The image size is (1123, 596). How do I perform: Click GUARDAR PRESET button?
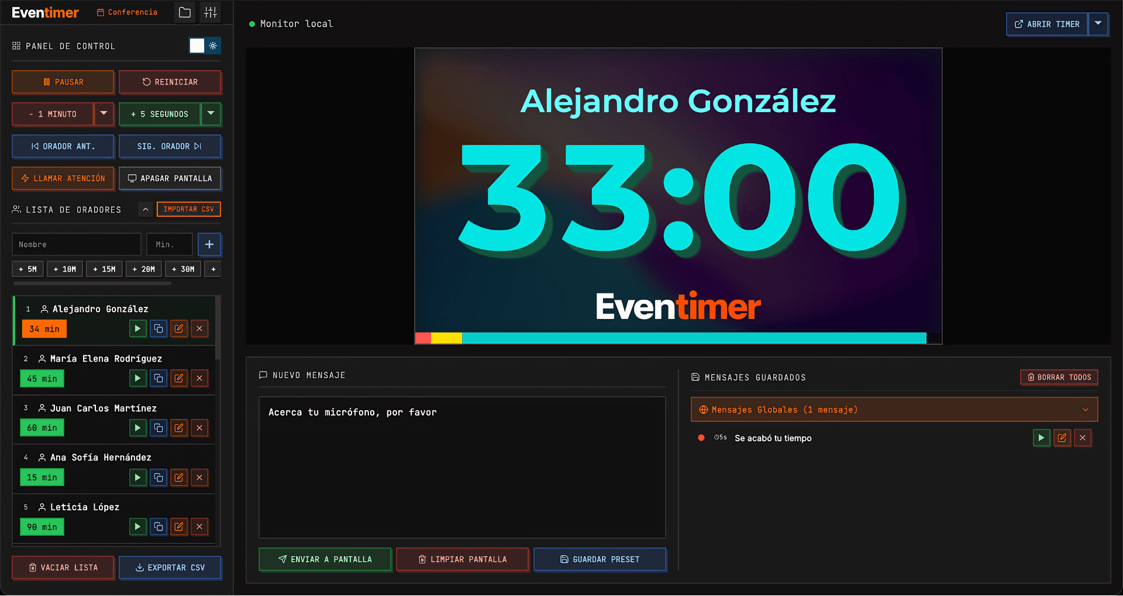point(600,559)
